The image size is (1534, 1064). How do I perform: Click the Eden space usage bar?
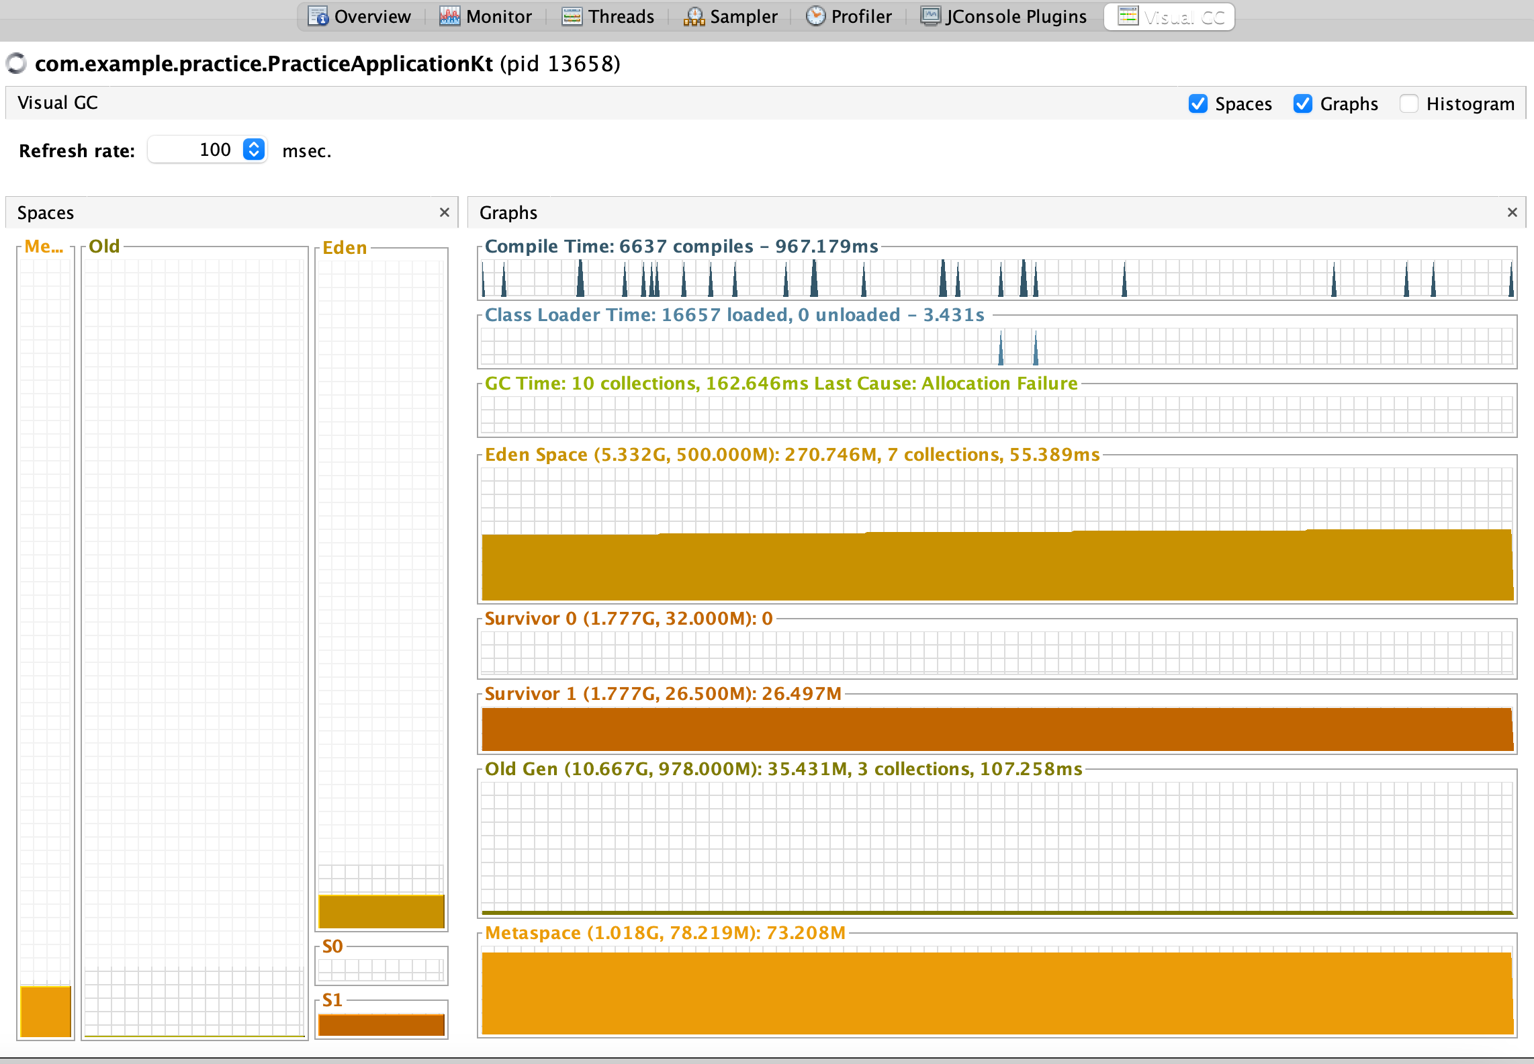coord(381,911)
